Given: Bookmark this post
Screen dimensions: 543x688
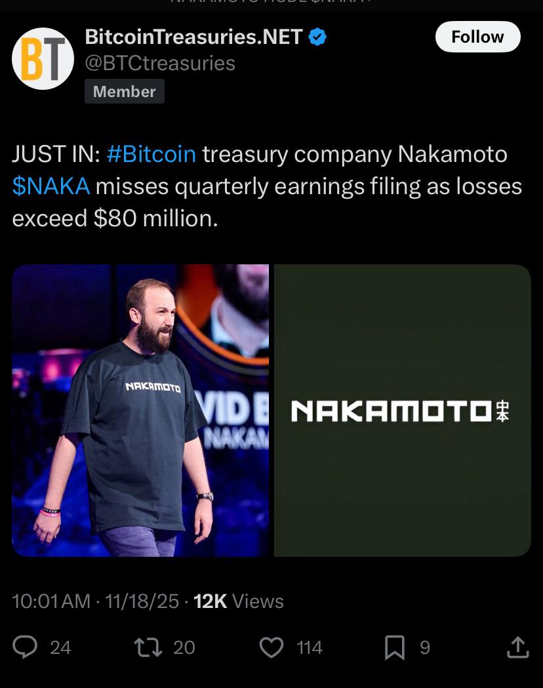Looking at the screenshot, I should coord(394,647).
